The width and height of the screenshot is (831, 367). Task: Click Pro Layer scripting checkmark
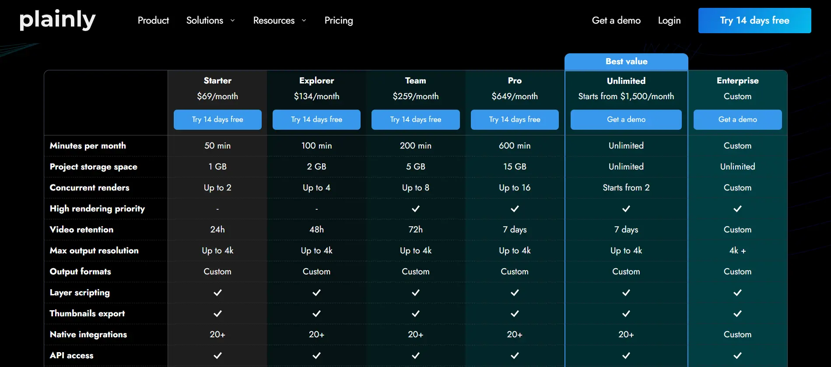(x=515, y=293)
